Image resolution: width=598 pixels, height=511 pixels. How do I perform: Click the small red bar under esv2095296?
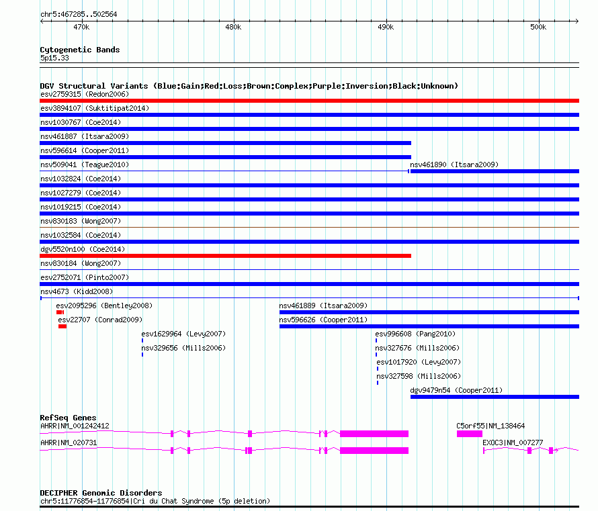[60, 312]
